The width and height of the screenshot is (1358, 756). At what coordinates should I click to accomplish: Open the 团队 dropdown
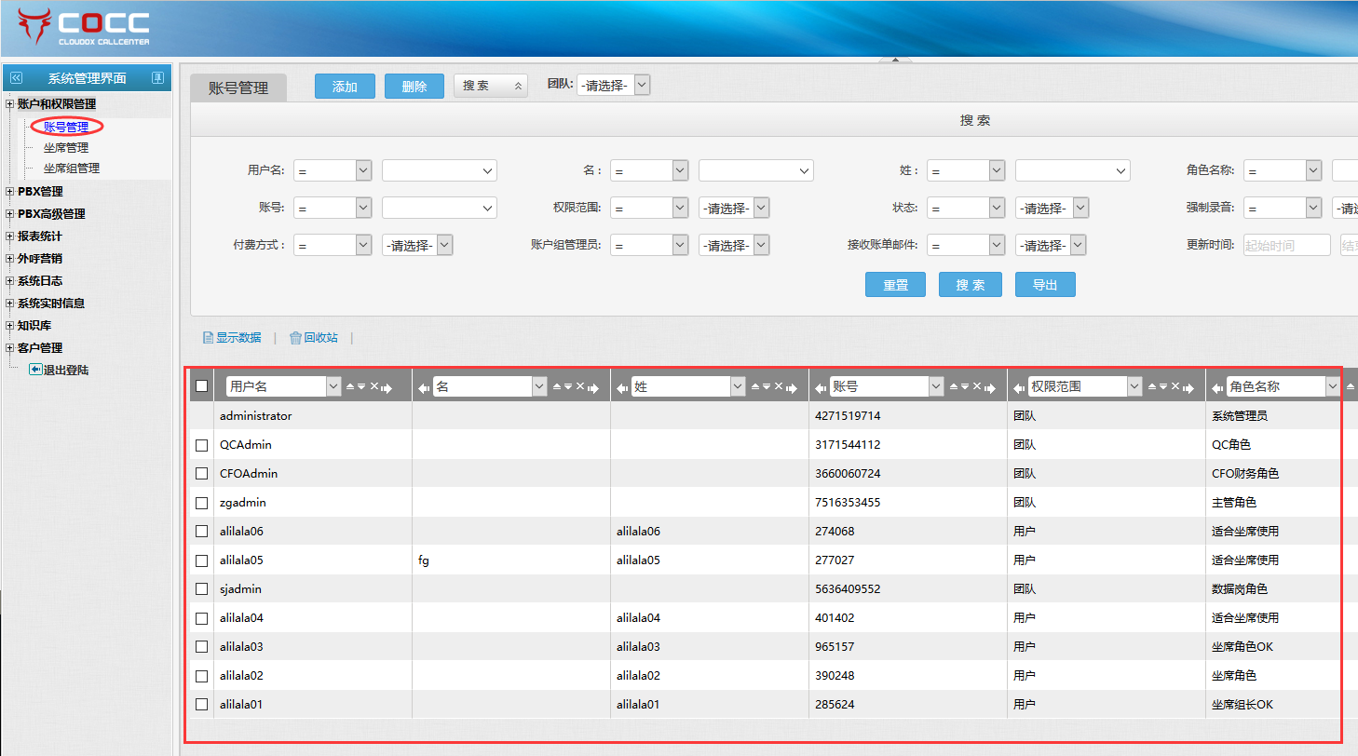click(x=614, y=85)
